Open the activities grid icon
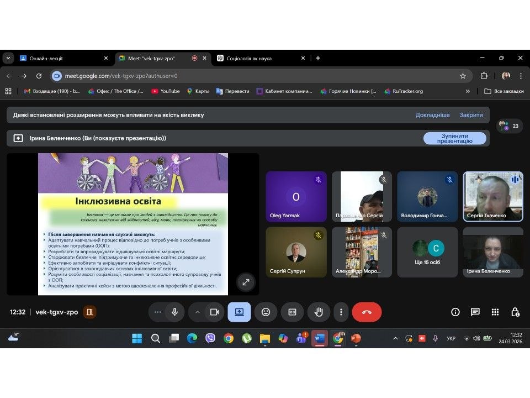 tap(495, 312)
